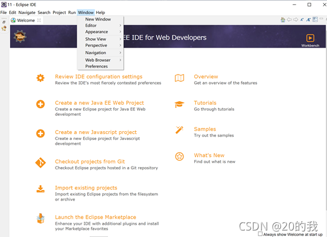Screen dimensions: 327x237
Task: Click text "Go through tutorials"
Action: coord(214,109)
